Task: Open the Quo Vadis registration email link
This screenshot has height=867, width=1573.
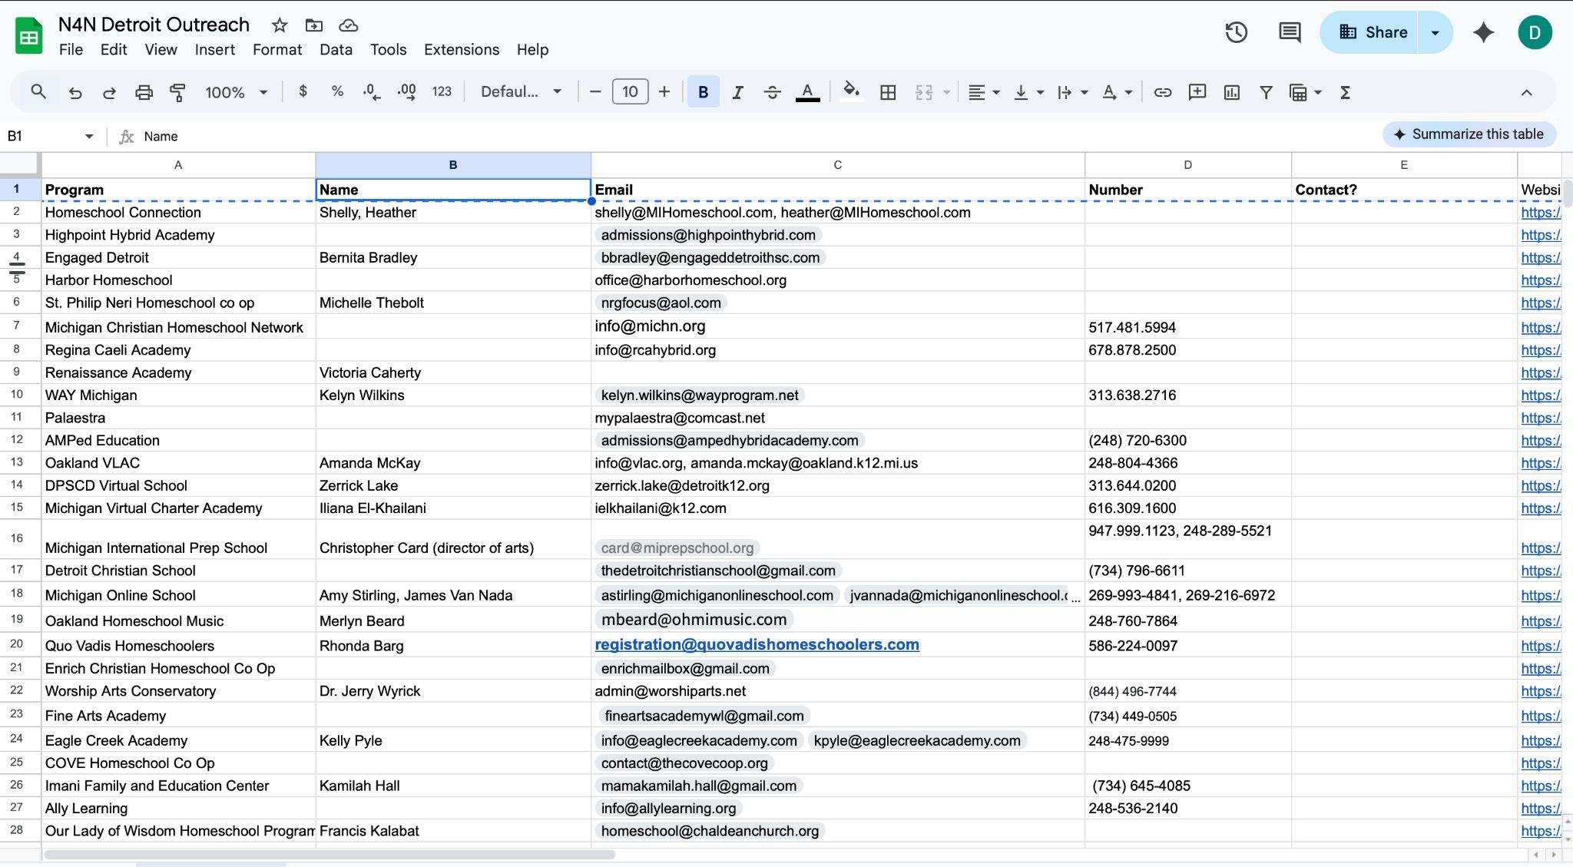Action: [x=757, y=645]
